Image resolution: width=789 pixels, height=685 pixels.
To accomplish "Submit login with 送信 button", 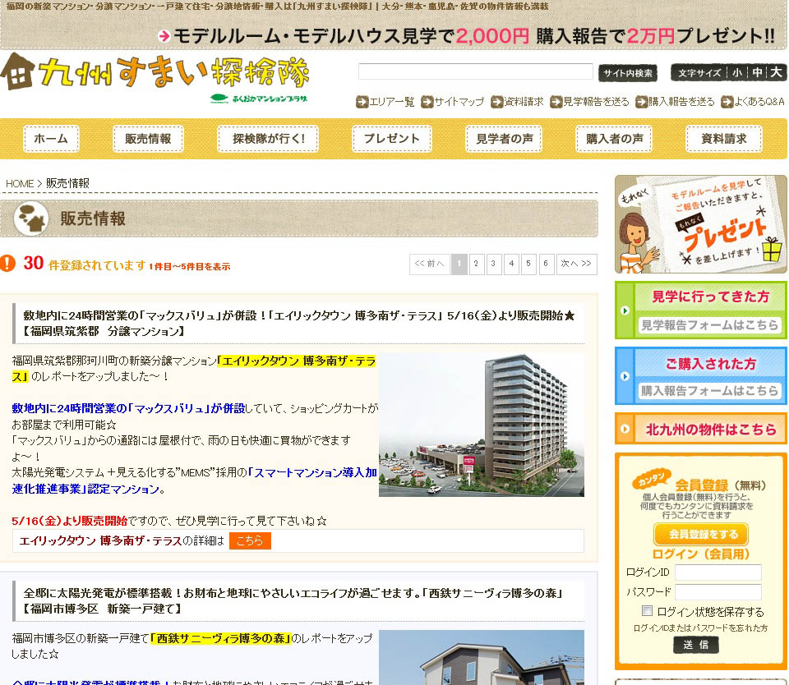I will [696, 645].
